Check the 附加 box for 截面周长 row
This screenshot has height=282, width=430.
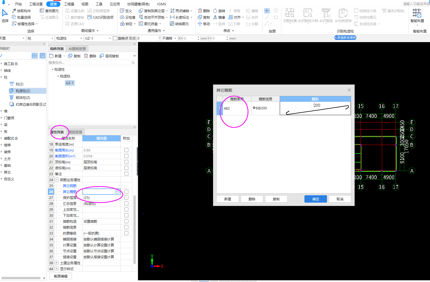coord(126,150)
